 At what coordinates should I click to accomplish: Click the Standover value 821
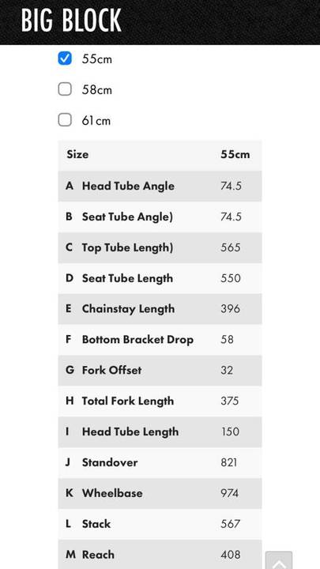(x=229, y=462)
